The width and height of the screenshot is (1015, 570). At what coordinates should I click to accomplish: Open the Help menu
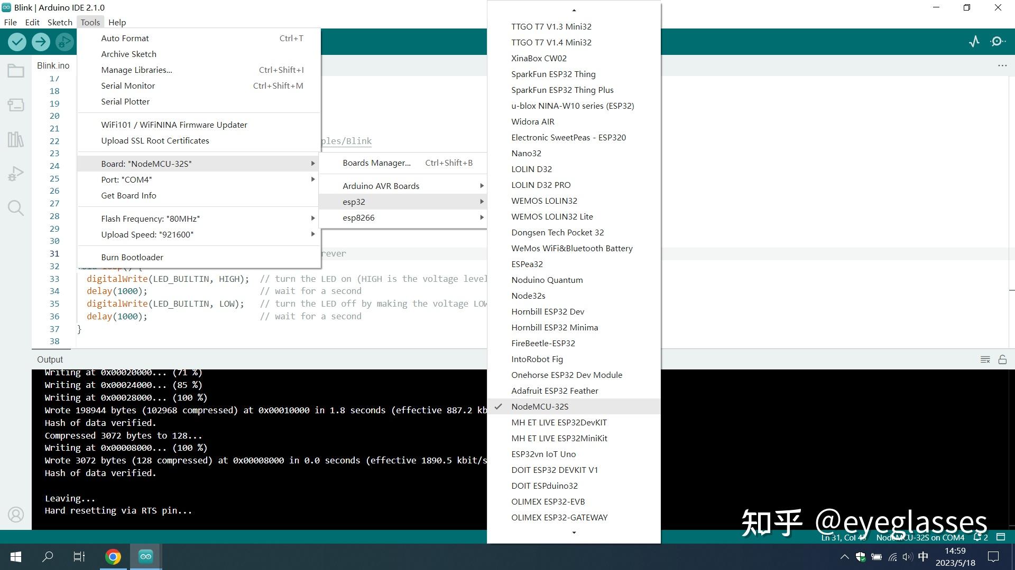117,22
